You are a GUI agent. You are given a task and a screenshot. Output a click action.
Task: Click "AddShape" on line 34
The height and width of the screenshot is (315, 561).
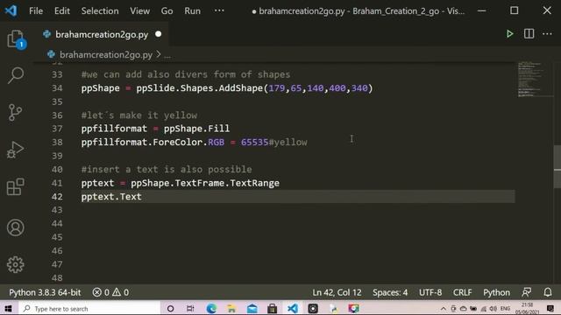241,88
